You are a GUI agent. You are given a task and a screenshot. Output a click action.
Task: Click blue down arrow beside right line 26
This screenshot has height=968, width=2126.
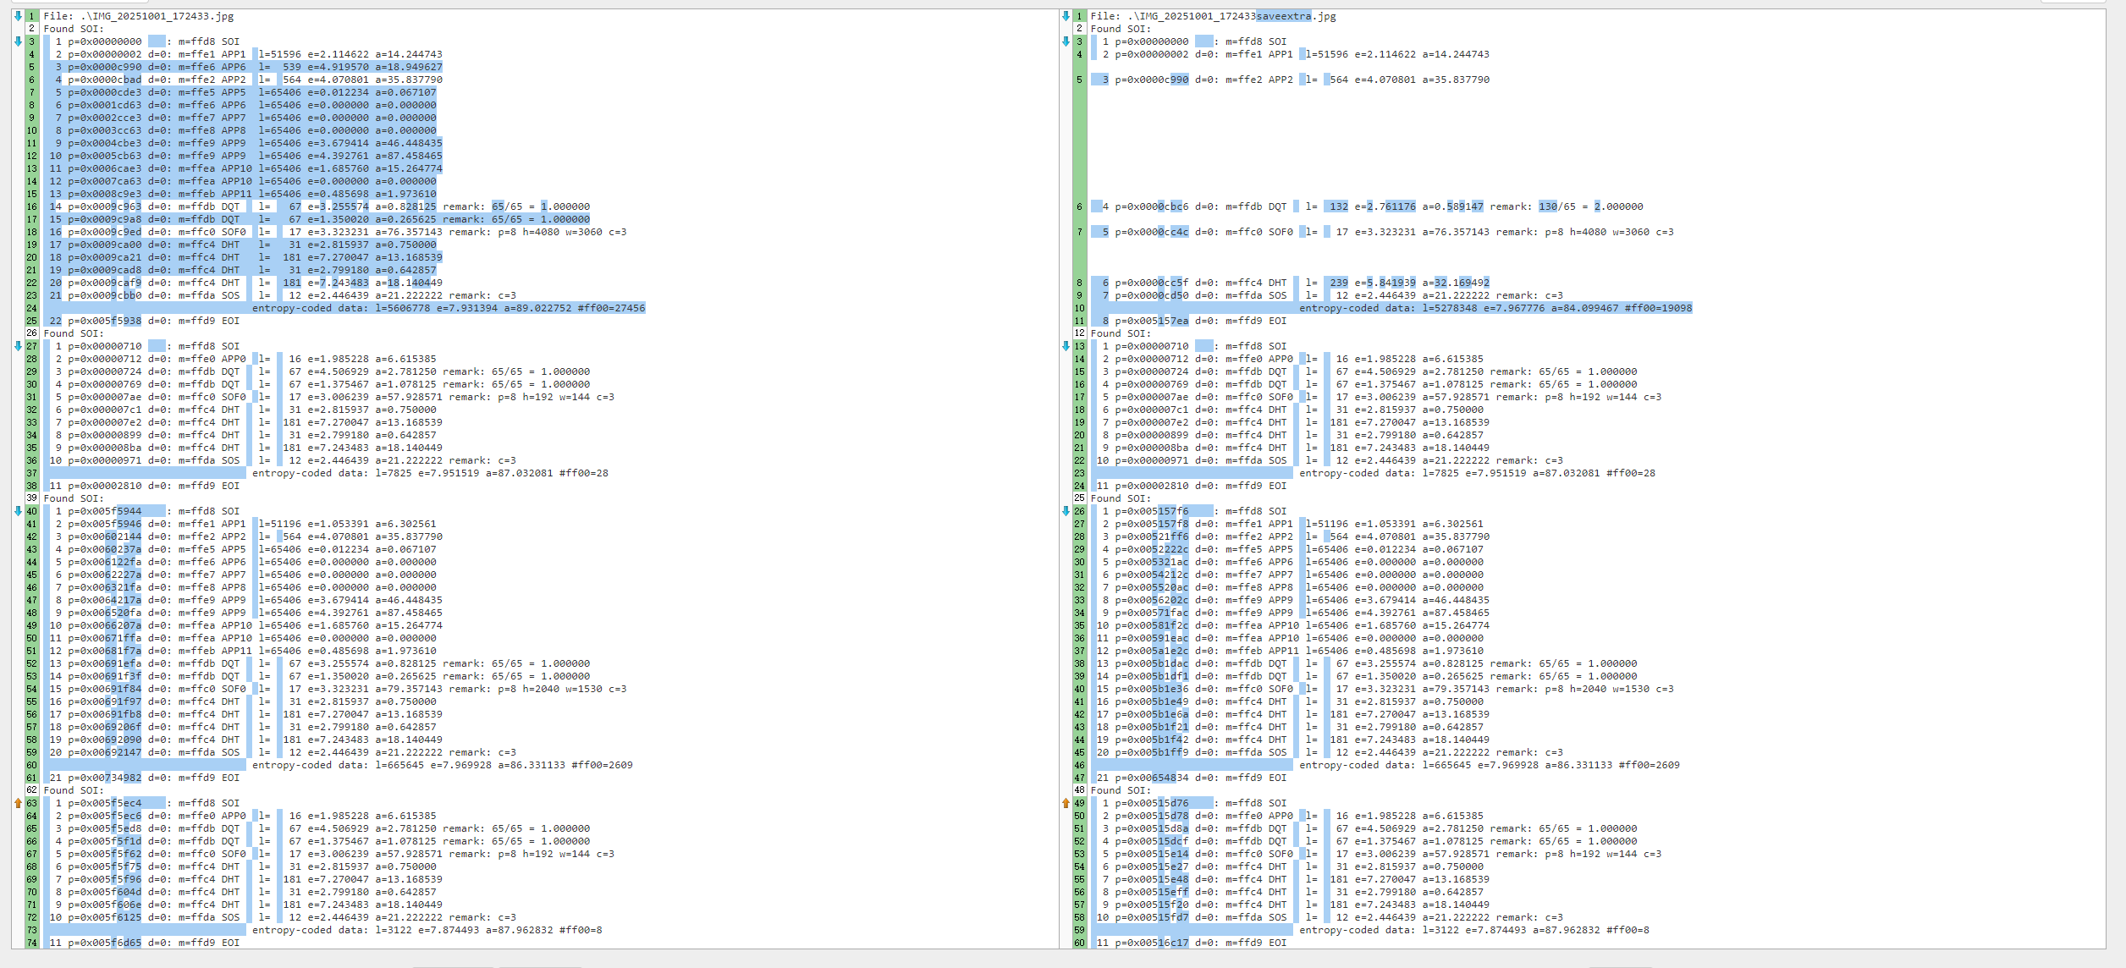(1066, 511)
